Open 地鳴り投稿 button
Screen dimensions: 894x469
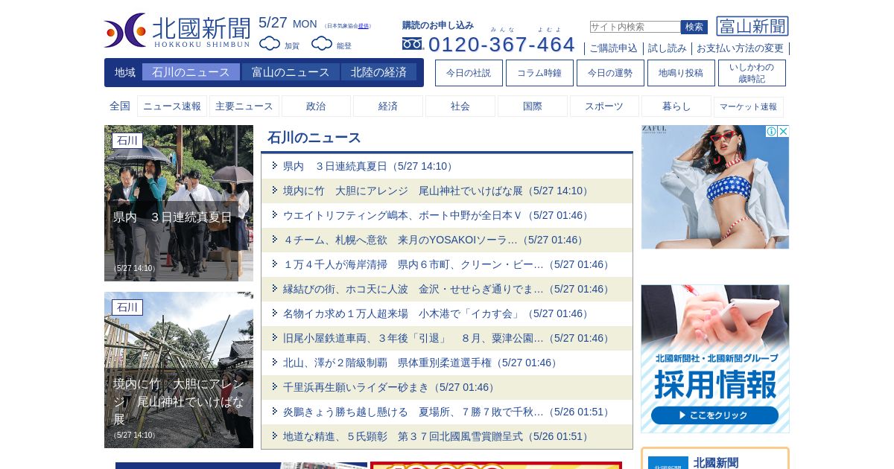point(681,73)
